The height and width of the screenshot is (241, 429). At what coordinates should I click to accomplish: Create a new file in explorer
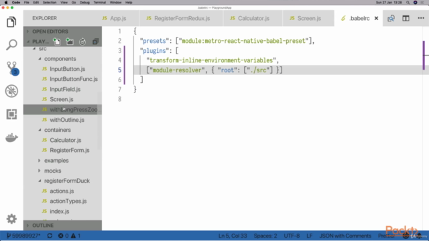[56, 42]
